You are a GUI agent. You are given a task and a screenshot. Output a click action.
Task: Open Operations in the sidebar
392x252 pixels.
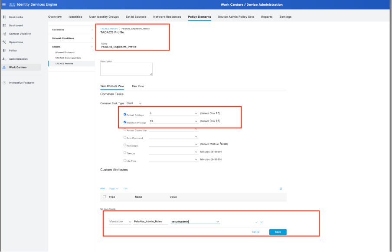(x=16, y=42)
